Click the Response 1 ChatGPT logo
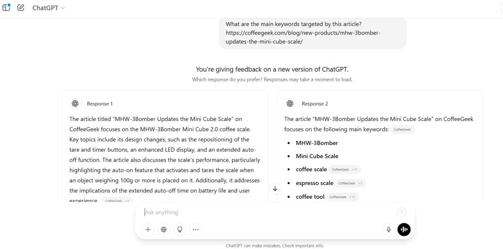The height and width of the screenshot is (249, 503). [x=75, y=104]
